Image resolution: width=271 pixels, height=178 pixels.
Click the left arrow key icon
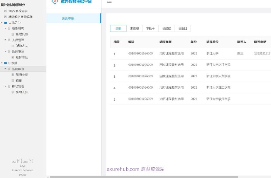click(20, 161)
